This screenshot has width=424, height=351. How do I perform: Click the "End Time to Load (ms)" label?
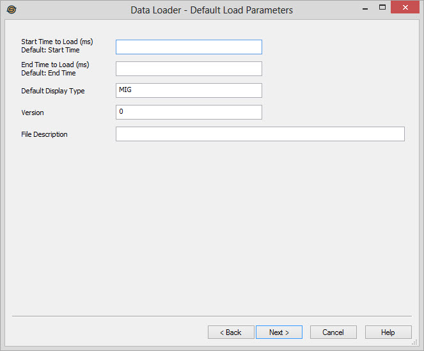(x=56, y=65)
